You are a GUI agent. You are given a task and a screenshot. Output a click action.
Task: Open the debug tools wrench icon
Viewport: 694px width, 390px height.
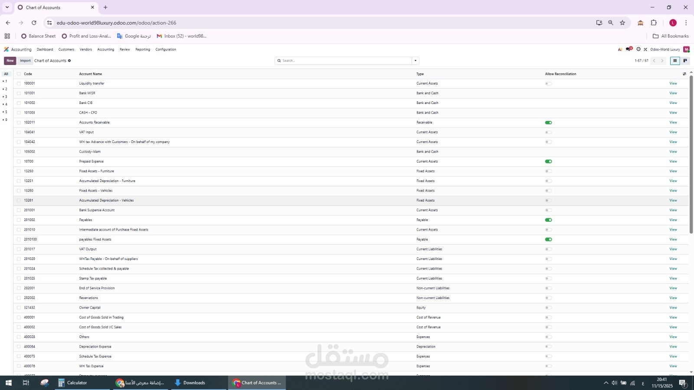645,49
